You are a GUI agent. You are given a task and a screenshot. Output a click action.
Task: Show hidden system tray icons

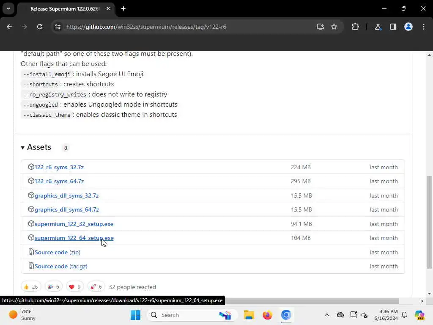point(327,315)
